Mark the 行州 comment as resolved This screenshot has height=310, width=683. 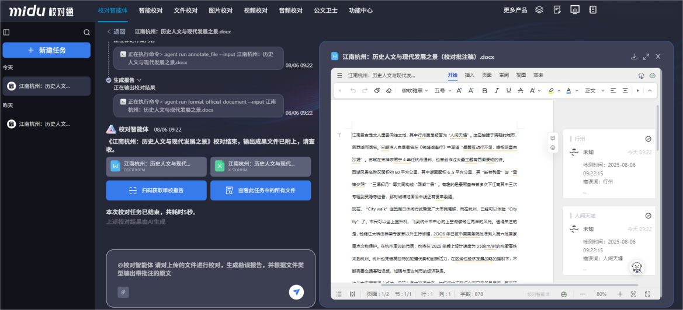648,139
